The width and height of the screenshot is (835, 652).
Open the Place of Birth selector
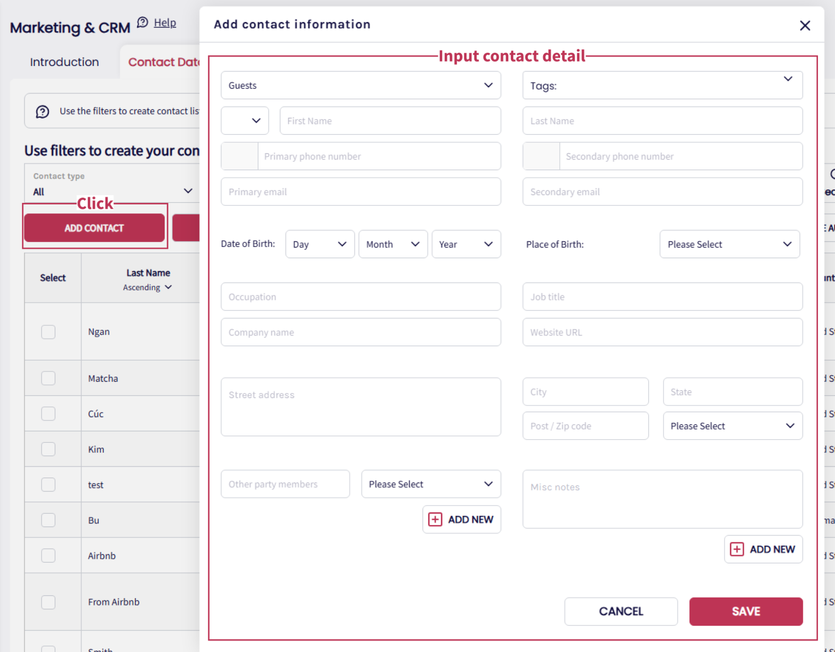(x=730, y=244)
